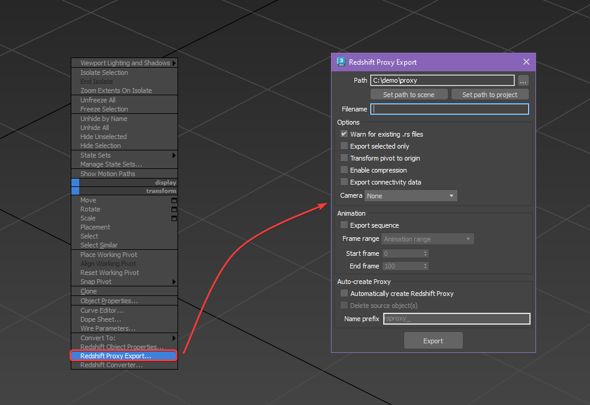This screenshot has height=405, width=590.
Task: Adjust the End frame spinner arrows
Action: coord(425,266)
